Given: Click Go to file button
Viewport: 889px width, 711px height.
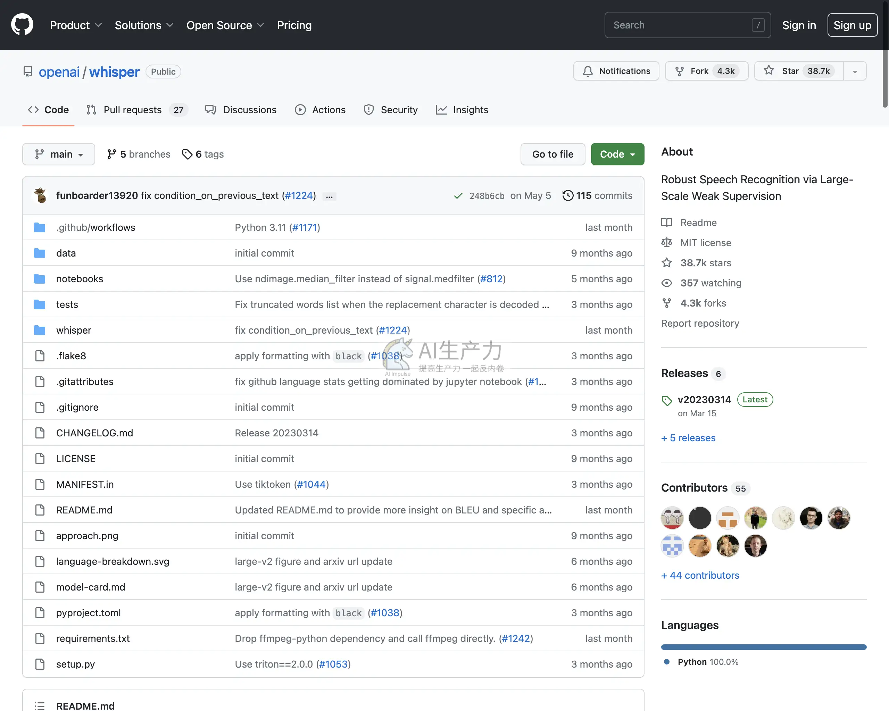Looking at the screenshot, I should pyautogui.click(x=552, y=154).
